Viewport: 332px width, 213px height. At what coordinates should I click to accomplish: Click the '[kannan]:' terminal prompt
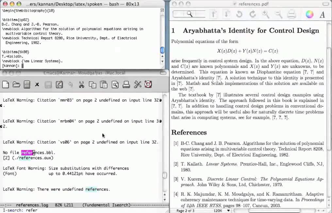pyautogui.click(x=10, y=66)
